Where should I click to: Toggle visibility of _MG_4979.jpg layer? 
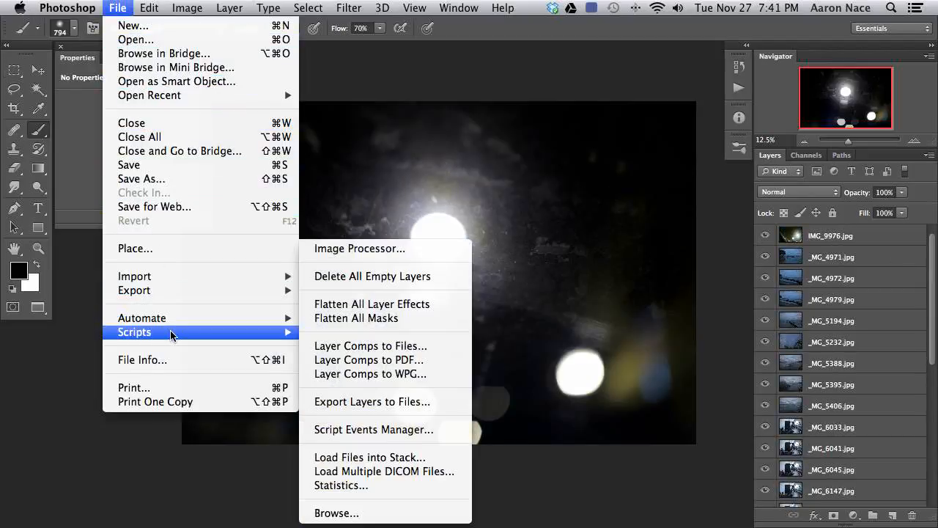pyautogui.click(x=765, y=299)
